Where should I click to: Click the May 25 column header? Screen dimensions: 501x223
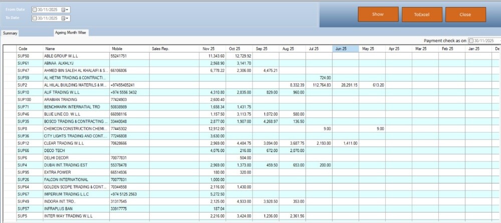click(x=372, y=49)
